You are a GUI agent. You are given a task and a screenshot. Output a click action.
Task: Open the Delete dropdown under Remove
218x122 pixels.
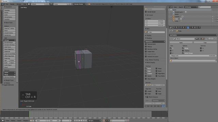10,73
